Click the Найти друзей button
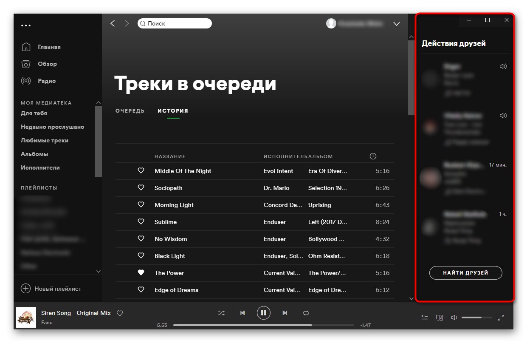The height and width of the screenshot is (343, 527). pyautogui.click(x=466, y=273)
